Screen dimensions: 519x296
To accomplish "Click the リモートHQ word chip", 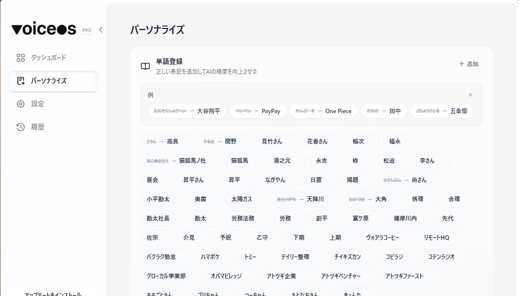I will click(441, 237).
